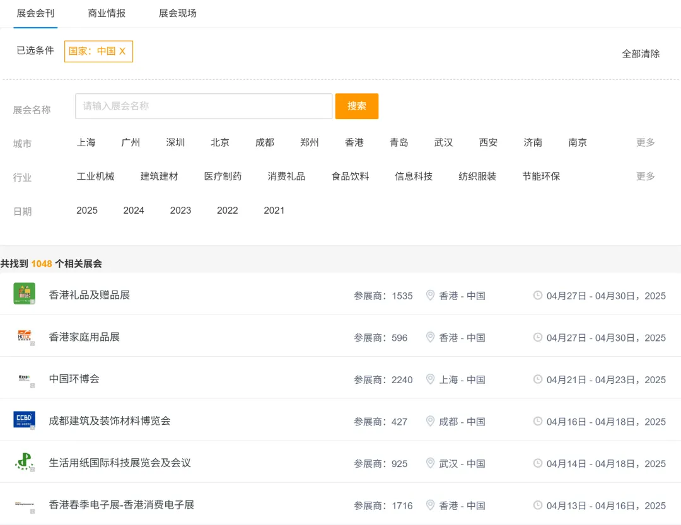Open the 香港家庭用品展 exhibition
Image resolution: width=681 pixels, height=525 pixels.
coord(84,337)
